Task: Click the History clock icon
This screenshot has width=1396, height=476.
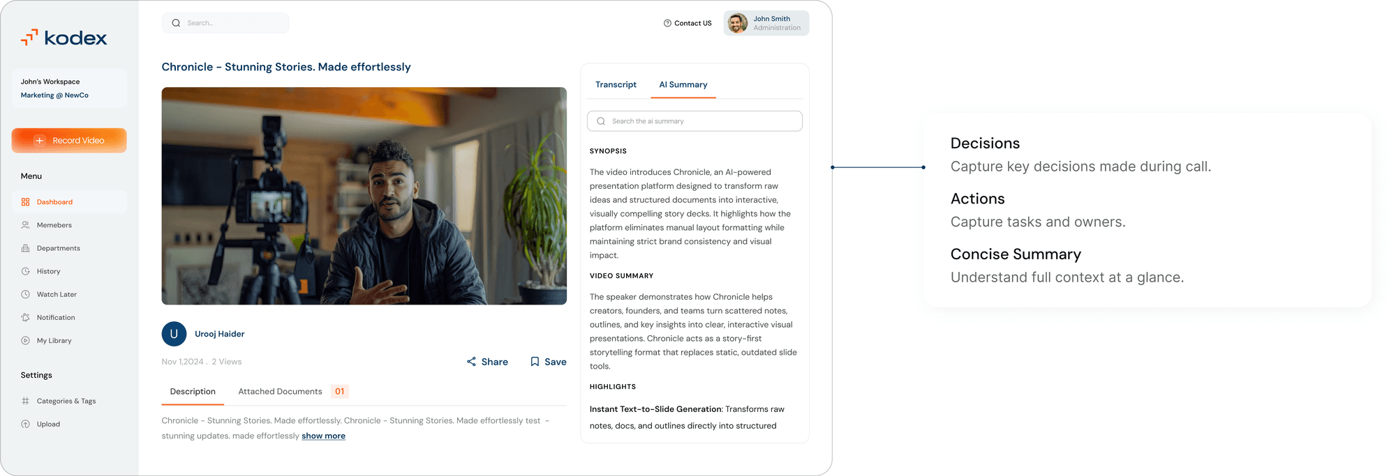Action: click(x=25, y=271)
